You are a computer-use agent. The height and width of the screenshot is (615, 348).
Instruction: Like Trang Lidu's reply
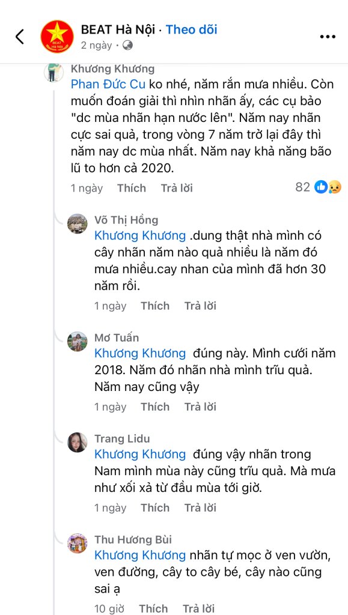point(155,508)
